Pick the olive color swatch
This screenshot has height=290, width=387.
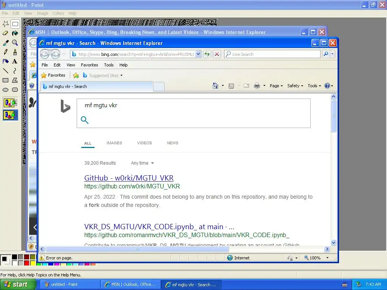click(33, 257)
